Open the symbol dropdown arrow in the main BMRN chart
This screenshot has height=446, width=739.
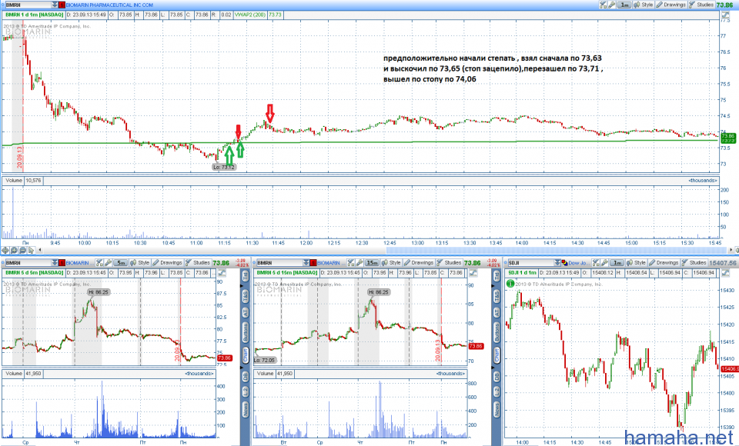(55, 5)
